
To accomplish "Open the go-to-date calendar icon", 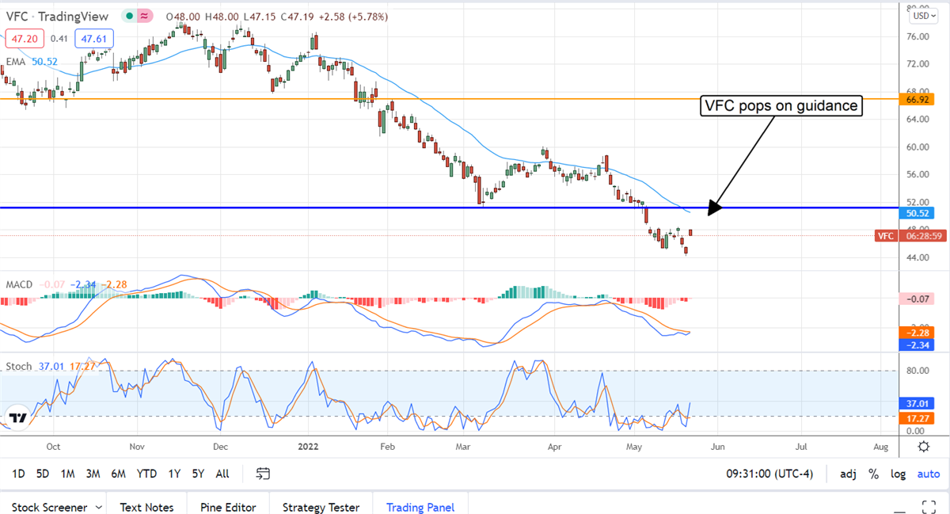I will click(264, 474).
